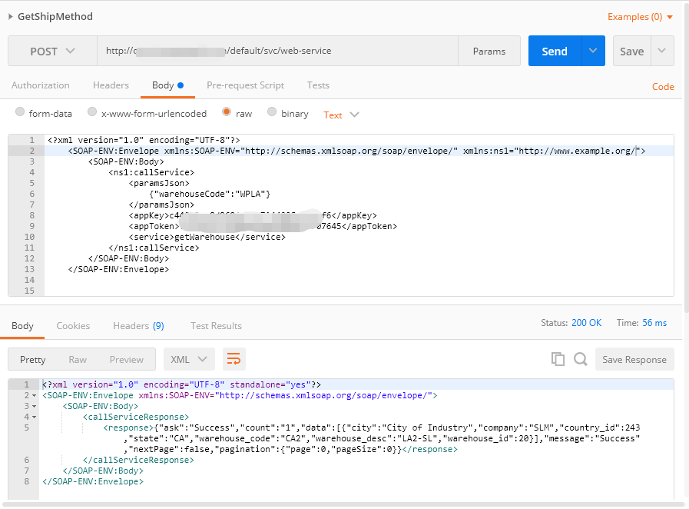Open the Save options dropdown arrow
This screenshot has height=509, width=689.
pyautogui.click(x=662, y=51)
